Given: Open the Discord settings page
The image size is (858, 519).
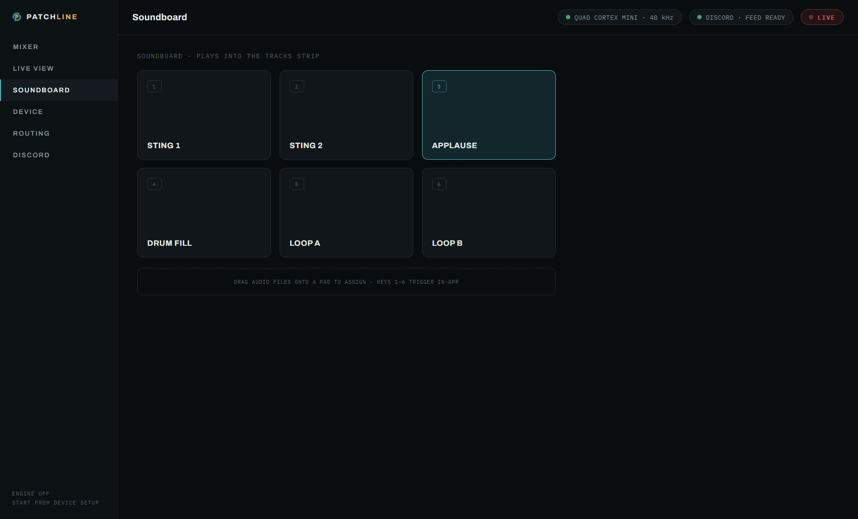Looking at the screenshot, I should (x=59, y=155).
